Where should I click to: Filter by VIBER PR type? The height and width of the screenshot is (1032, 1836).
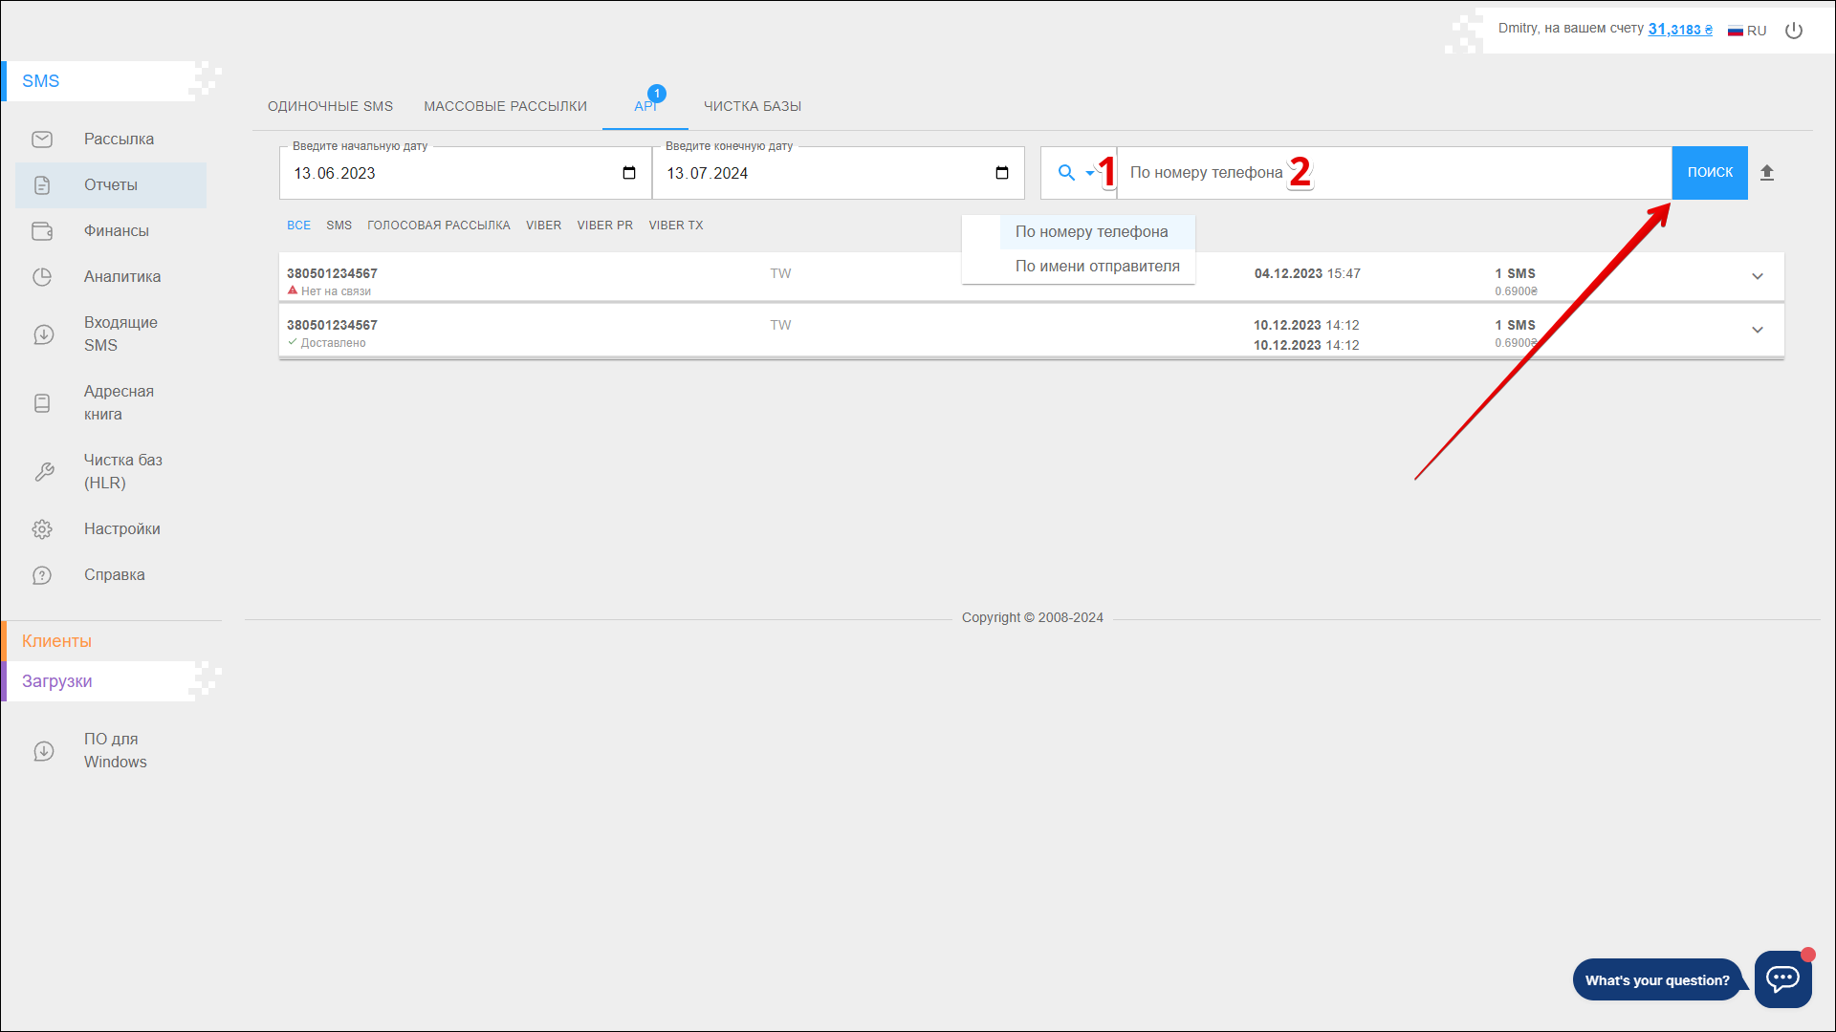pyautogui.click(x=604, y=226)
